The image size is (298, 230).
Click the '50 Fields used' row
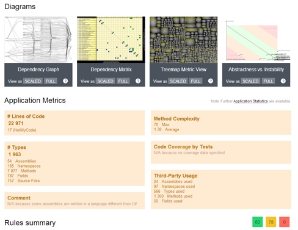168,201
